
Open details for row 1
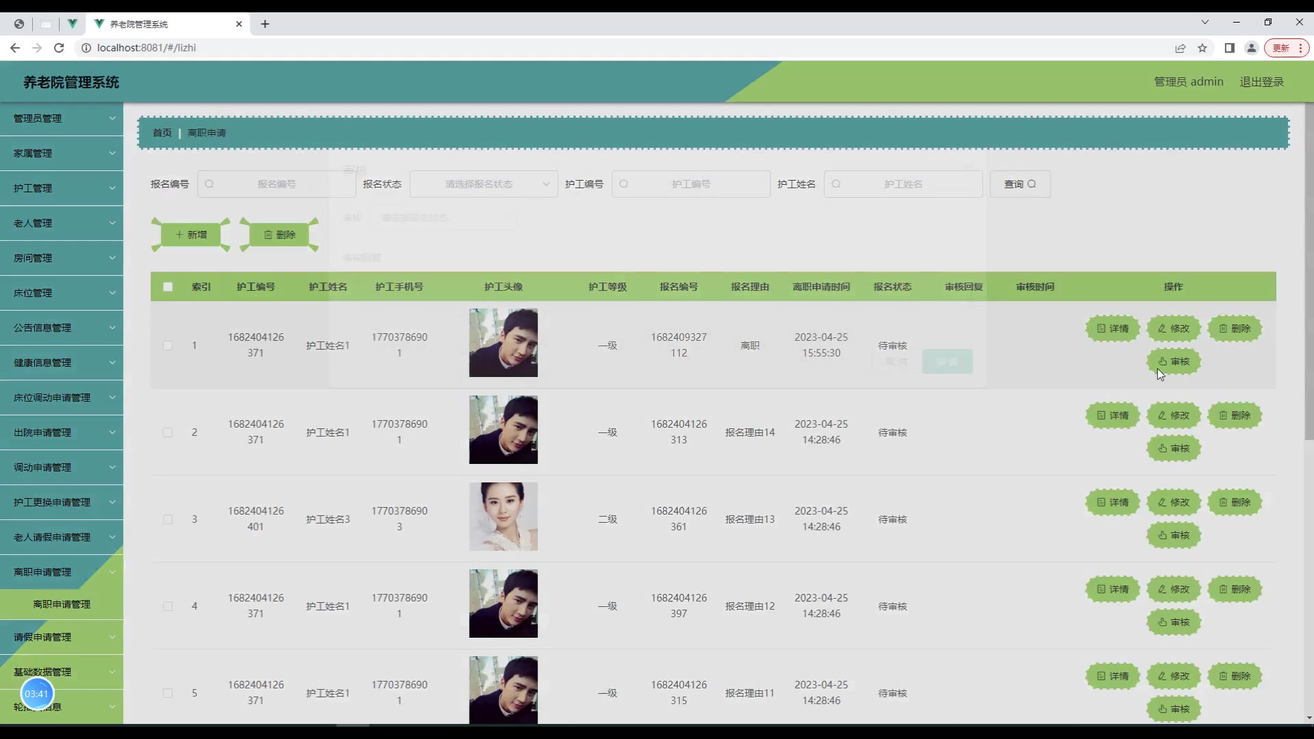(1112, 328)
